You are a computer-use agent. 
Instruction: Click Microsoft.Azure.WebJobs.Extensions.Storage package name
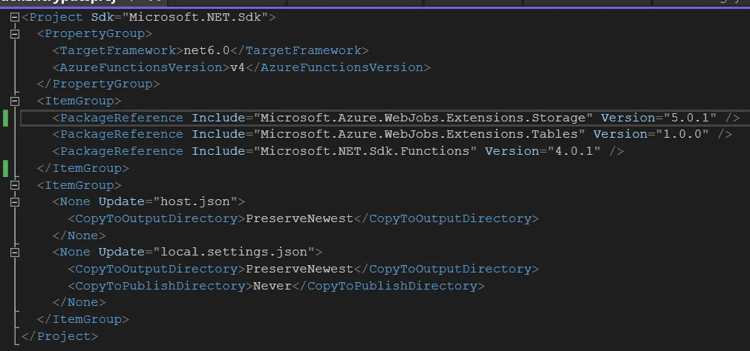(423, 118)
